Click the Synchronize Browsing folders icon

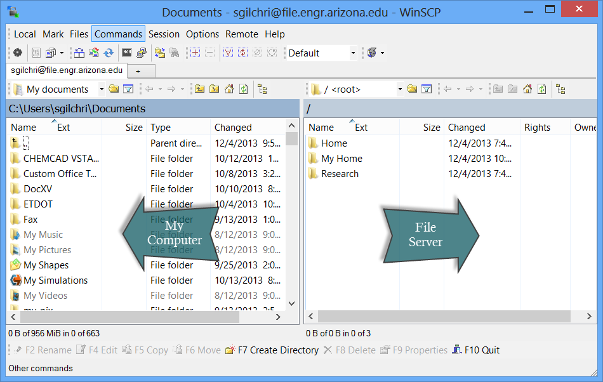(160, 53)
